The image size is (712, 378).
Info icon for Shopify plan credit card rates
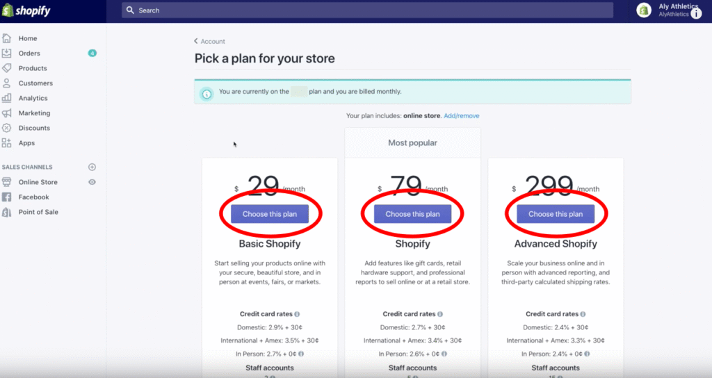(x=440, y=314)
